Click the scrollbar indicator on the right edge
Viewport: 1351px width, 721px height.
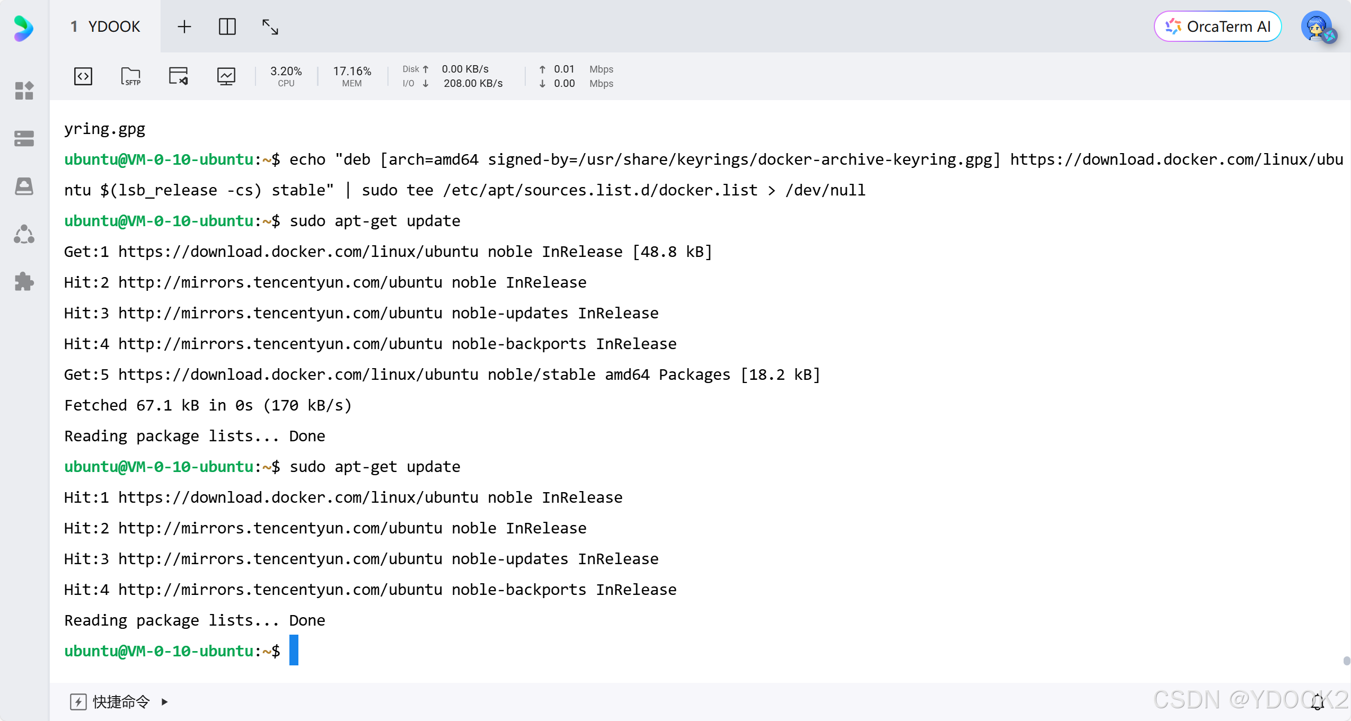tap(1346, 660)
